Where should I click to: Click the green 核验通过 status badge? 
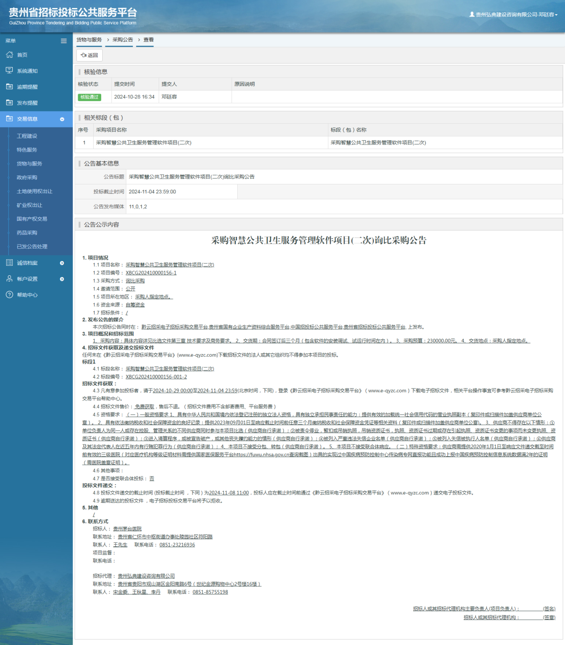tap(90, 97)
